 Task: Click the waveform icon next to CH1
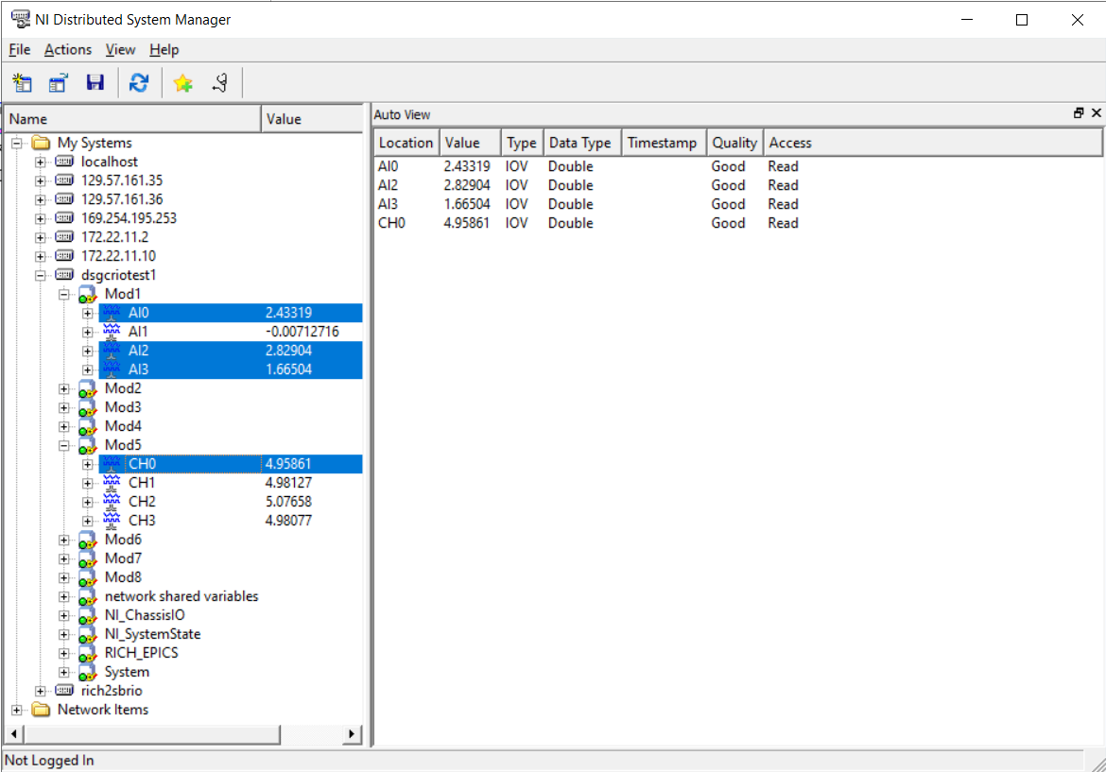112,483
